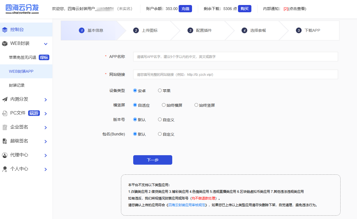Click the PC文件 zip file icon
This screenshot has width=357, height=219.
click(5, 113)
